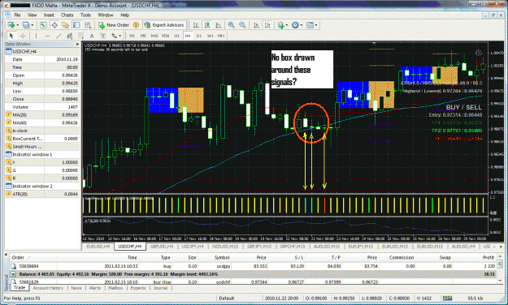This screenshot has height=305, width=508.
Task: Set the timeframe to H1
Action: tap(176, 36)
